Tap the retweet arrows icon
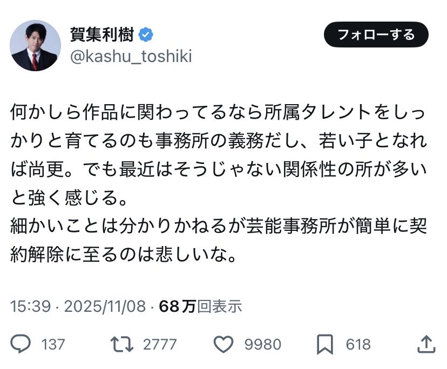 coord(121,344)
